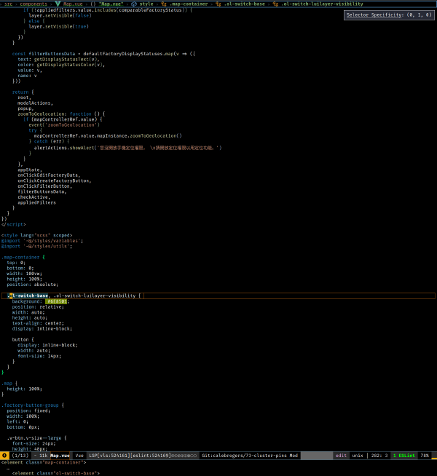
Task: Click the .map-container selector line
Action: [23, 257]
